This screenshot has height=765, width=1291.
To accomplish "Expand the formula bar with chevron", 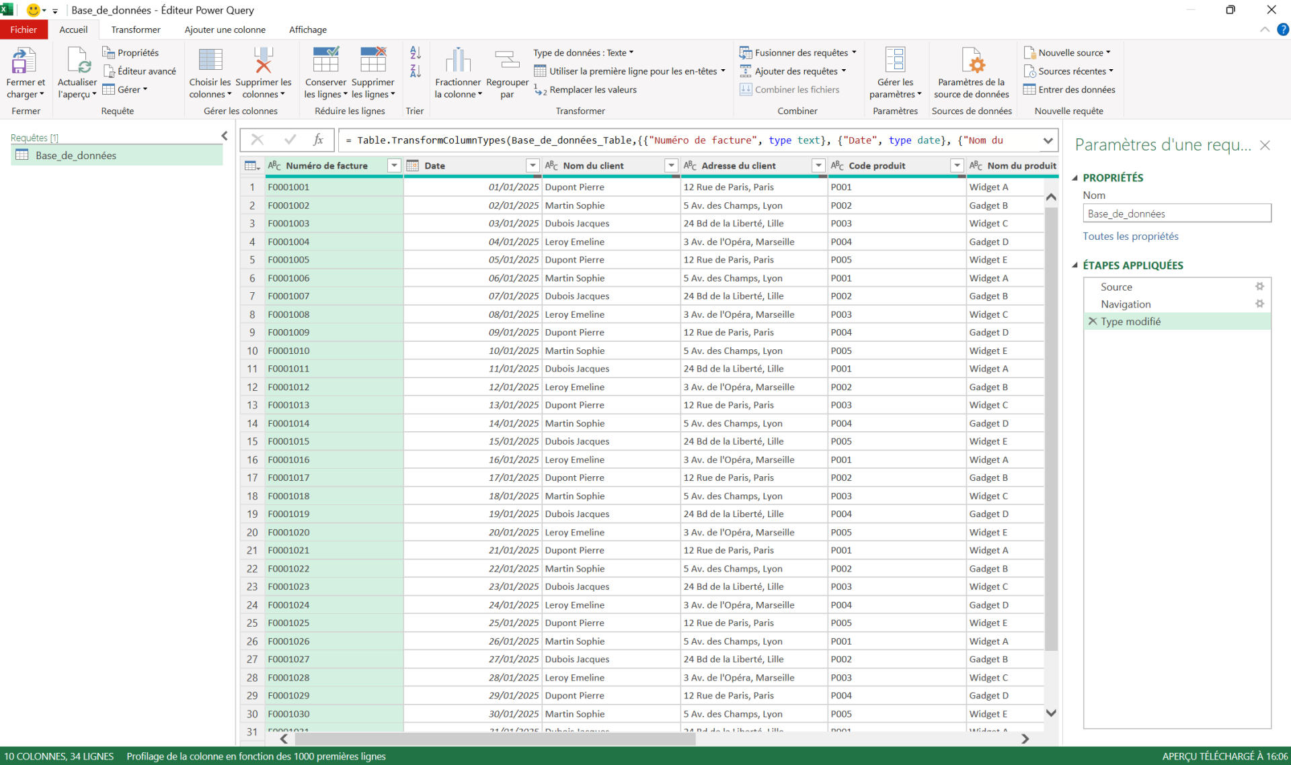I will 1048,140.
